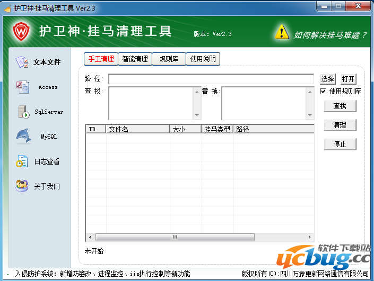Sort by the 文件名 column header
374x281 pixels.
[137, 129]
